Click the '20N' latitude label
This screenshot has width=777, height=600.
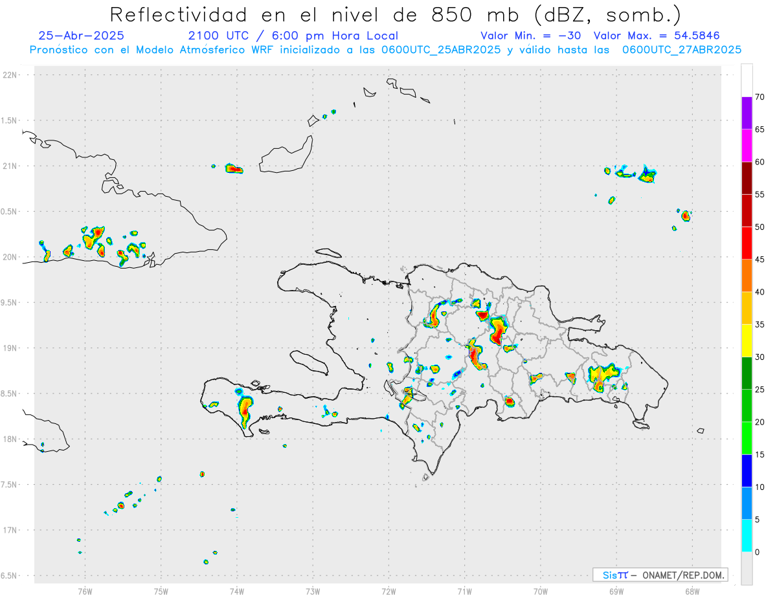[11, 257]
